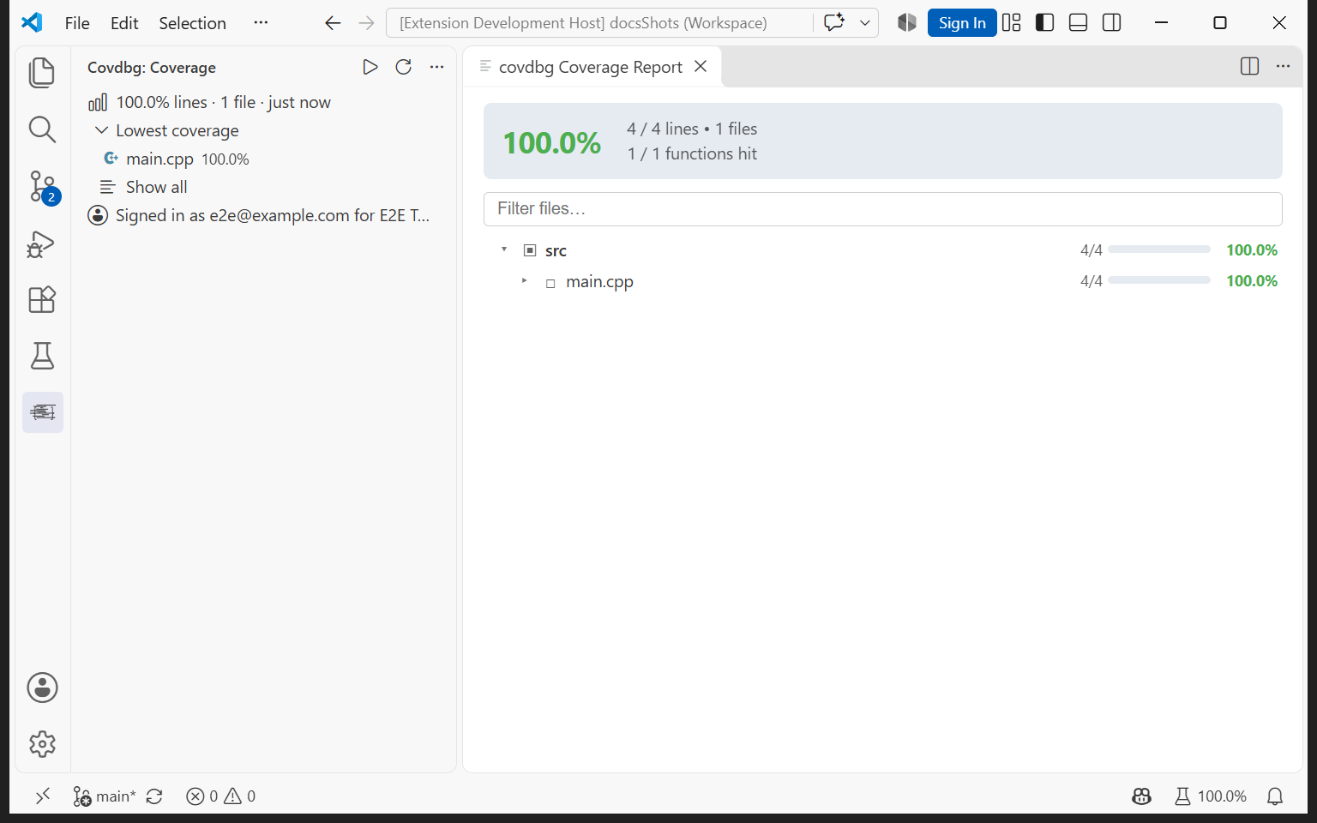
Task: Focus the Filter files input field
Action: [882, 209]
